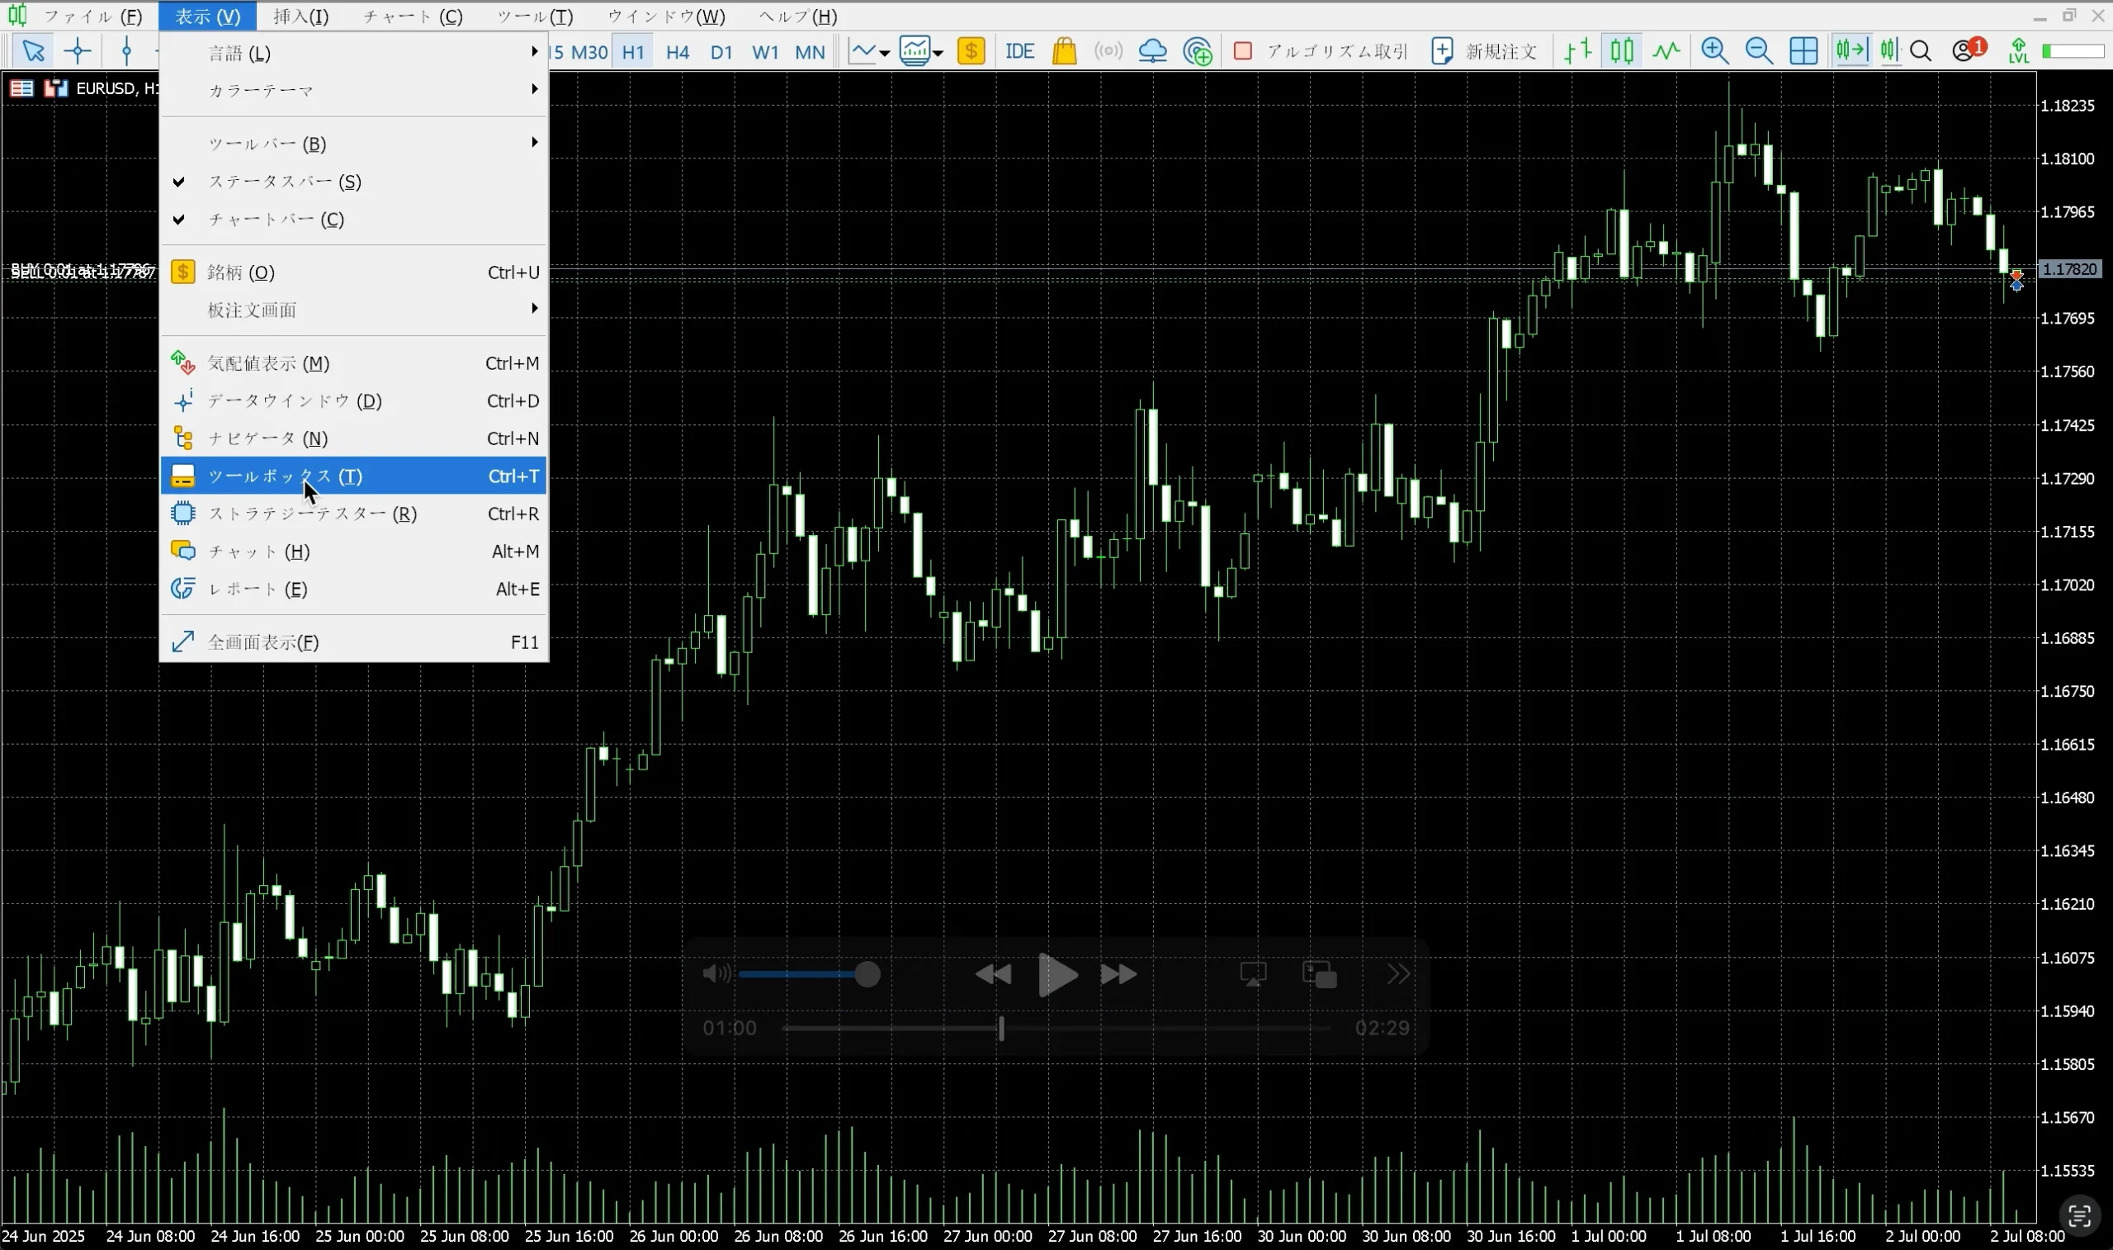Select the vertical line drawing tool
Viewport: 2113px width, 1250px height.
tap(126, 51)
